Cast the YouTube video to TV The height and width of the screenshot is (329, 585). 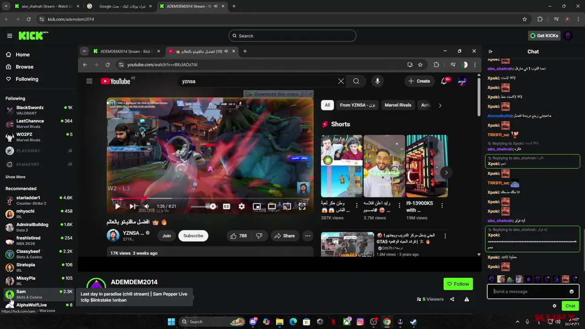click(287, 207)
